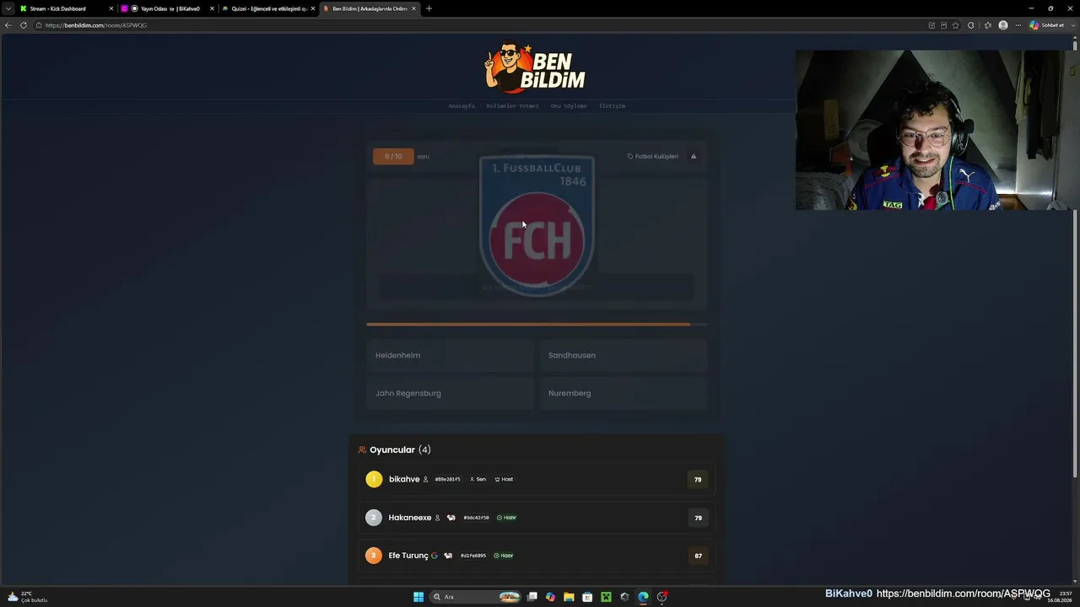Click the Sen tag on bikahve
Viewport: 1080px width, 607px height.
[x=478, y=480]
